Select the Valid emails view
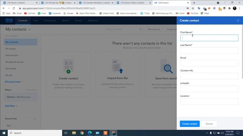Viewport: 243px width, 136px height. (x=12, y=55)
